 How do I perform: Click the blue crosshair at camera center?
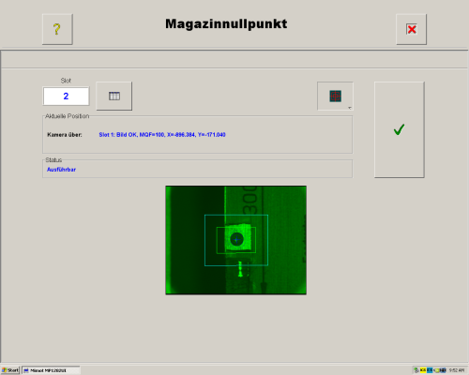pyautogui.click(x=236, y=240)
